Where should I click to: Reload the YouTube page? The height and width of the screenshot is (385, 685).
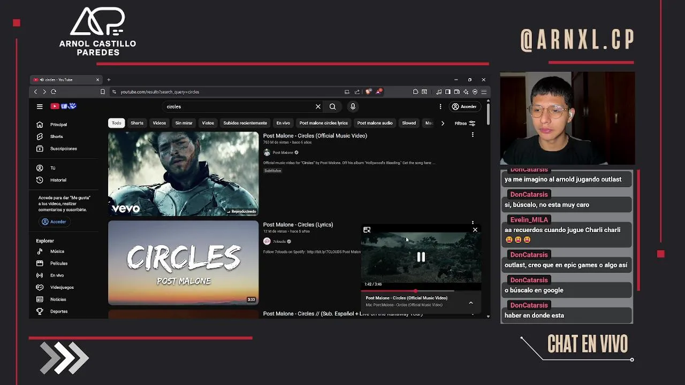click(x=54, y=92)
